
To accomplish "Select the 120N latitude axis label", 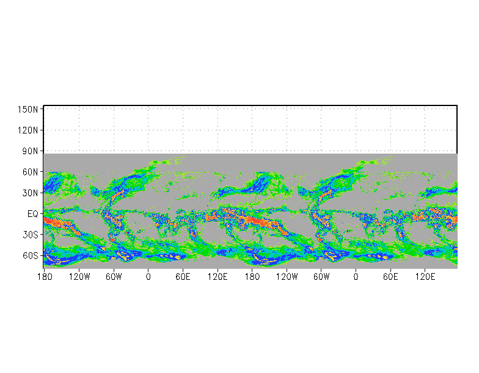I will tap(27, 130).
